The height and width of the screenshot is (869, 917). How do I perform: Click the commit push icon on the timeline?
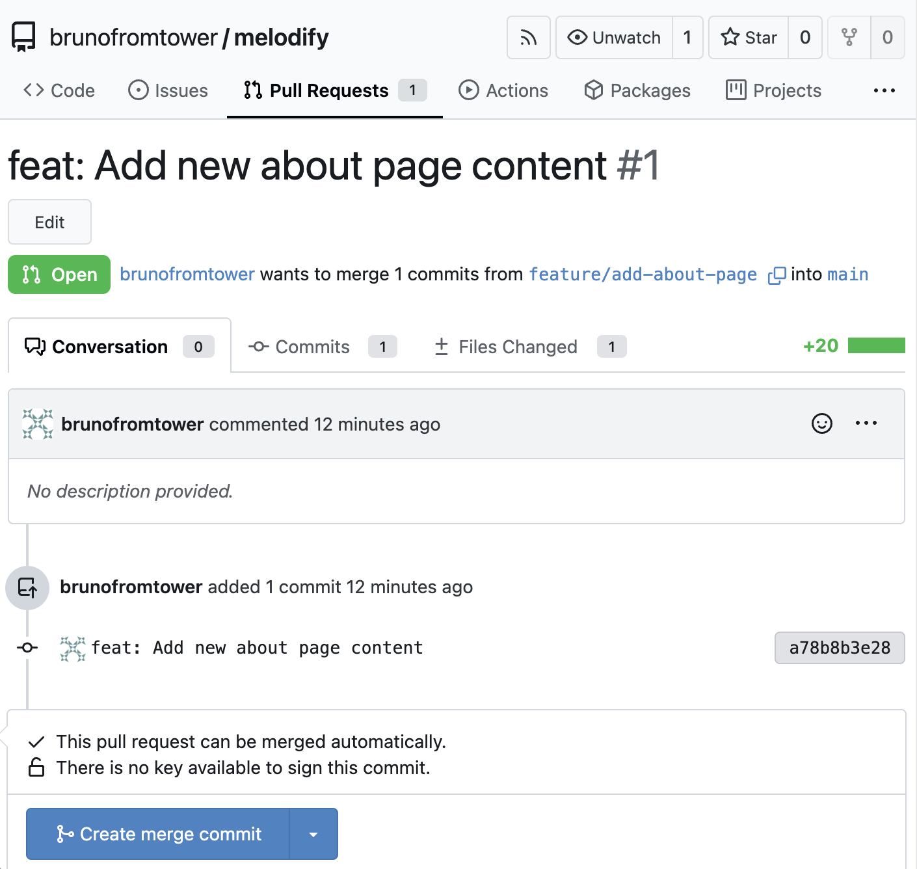27,587
